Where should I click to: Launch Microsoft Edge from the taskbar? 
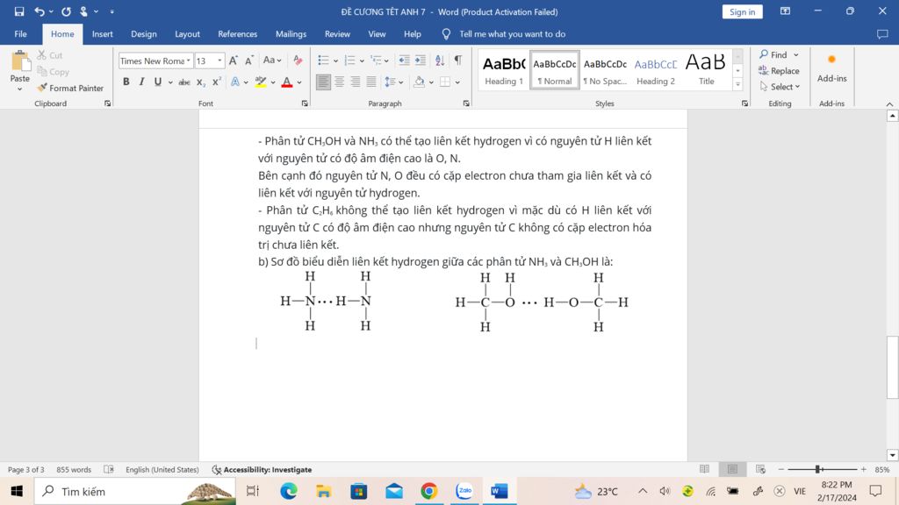[289, 491]
